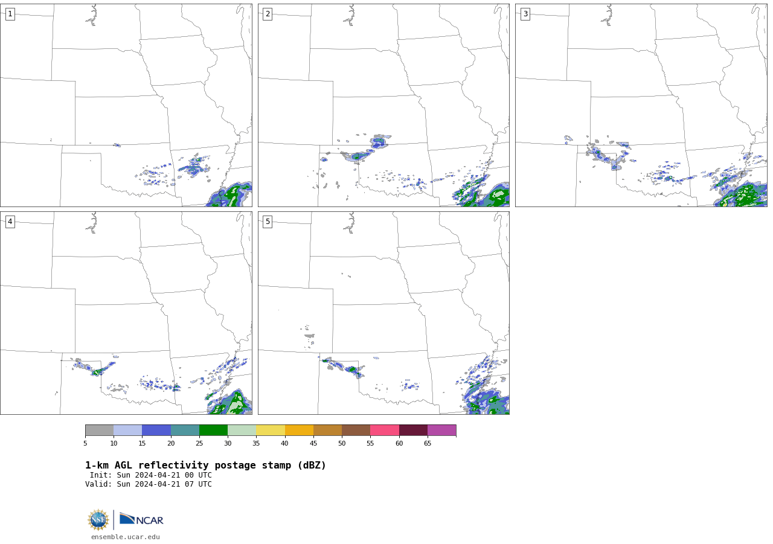Select the pink 55-60 dBZ swatch

tap(385, 430)
